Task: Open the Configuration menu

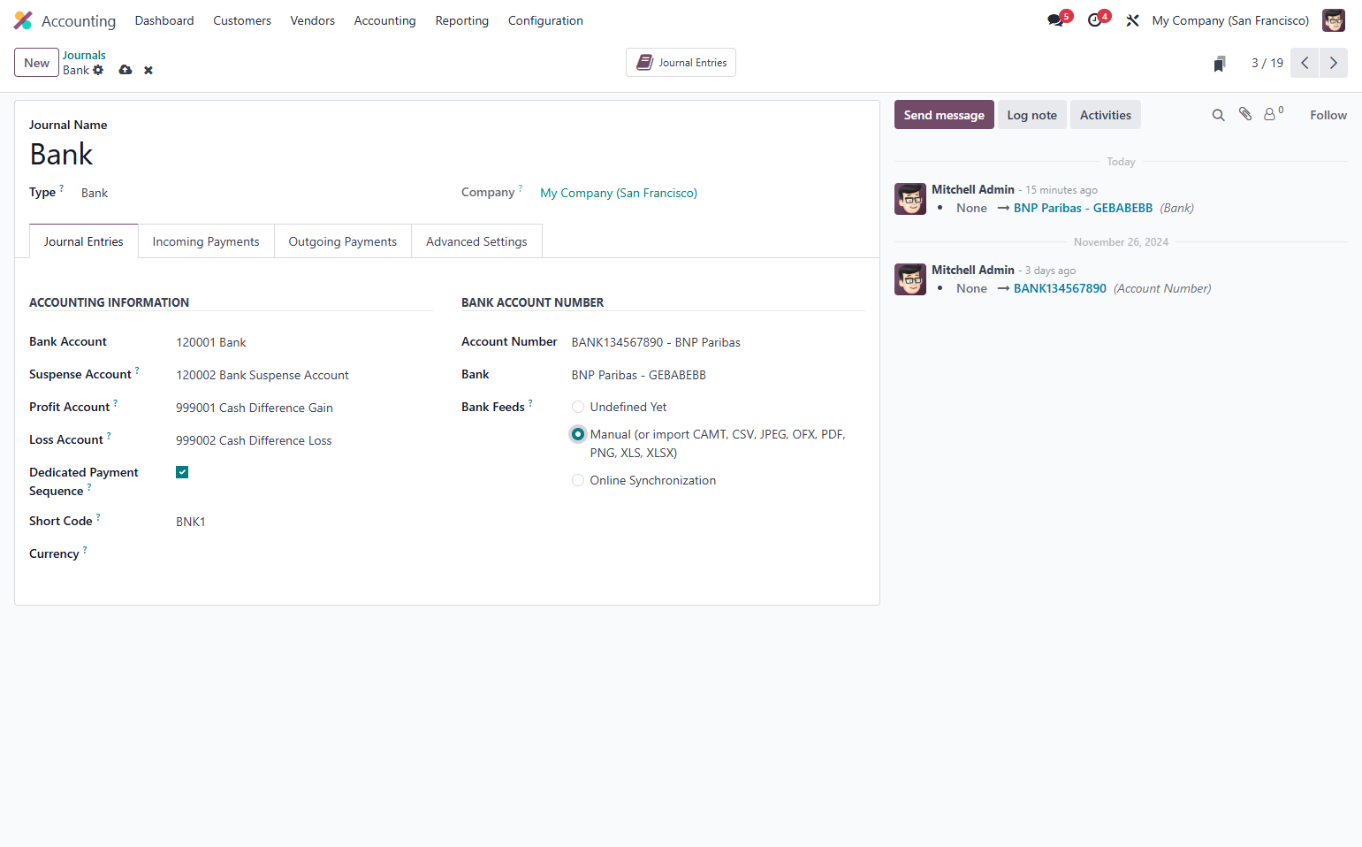Action: click(545, 20)
